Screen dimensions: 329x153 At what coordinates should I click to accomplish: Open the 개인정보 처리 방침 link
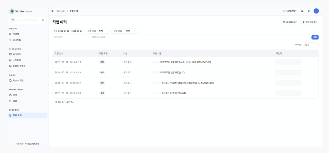point(32,144)
